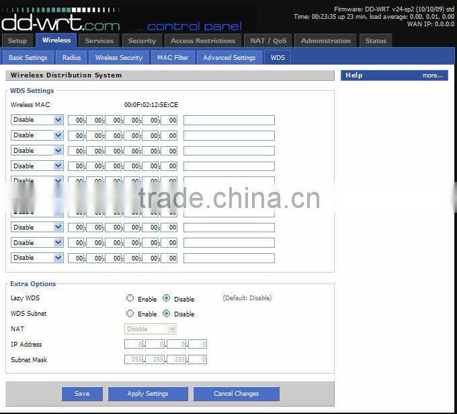Focus the first MAC octet of the first WDS row
The width and height of the screenshot is (457, 414).
(x=76, y=120)
